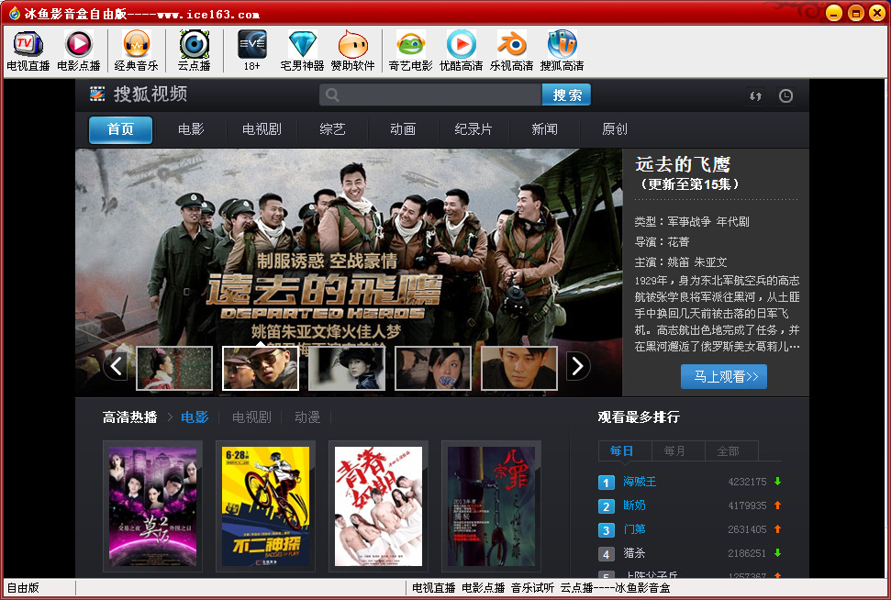Open the 青春如期 movie poster
The height and width of the screenshot is (600, 891).
[378, 506]
